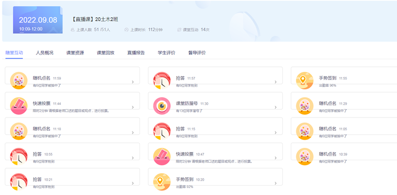
Task: Open the 直播报告 tab
Action: point(136,53)
